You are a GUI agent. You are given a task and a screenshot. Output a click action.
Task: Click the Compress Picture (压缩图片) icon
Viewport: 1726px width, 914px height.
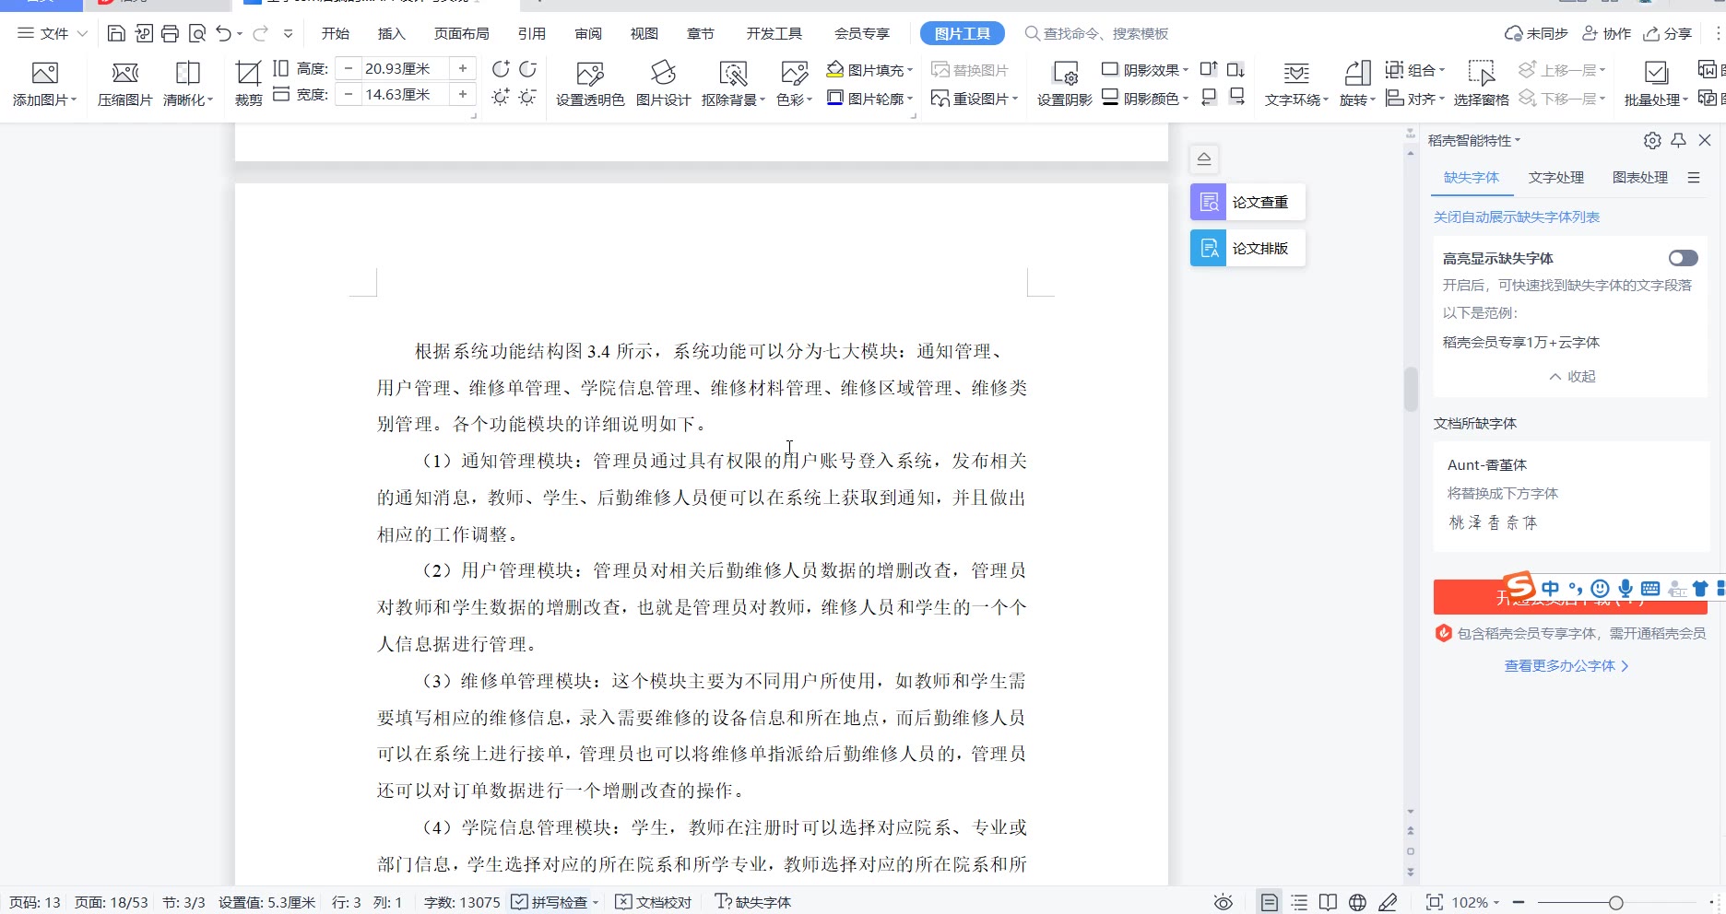124,74
